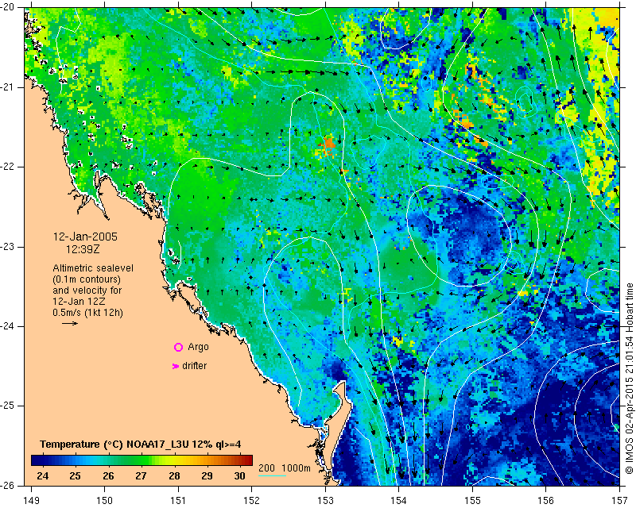The width and height of the screenshot is (636, 508).
Task: Click the '200' depth contour label
Action: [266, 468]
